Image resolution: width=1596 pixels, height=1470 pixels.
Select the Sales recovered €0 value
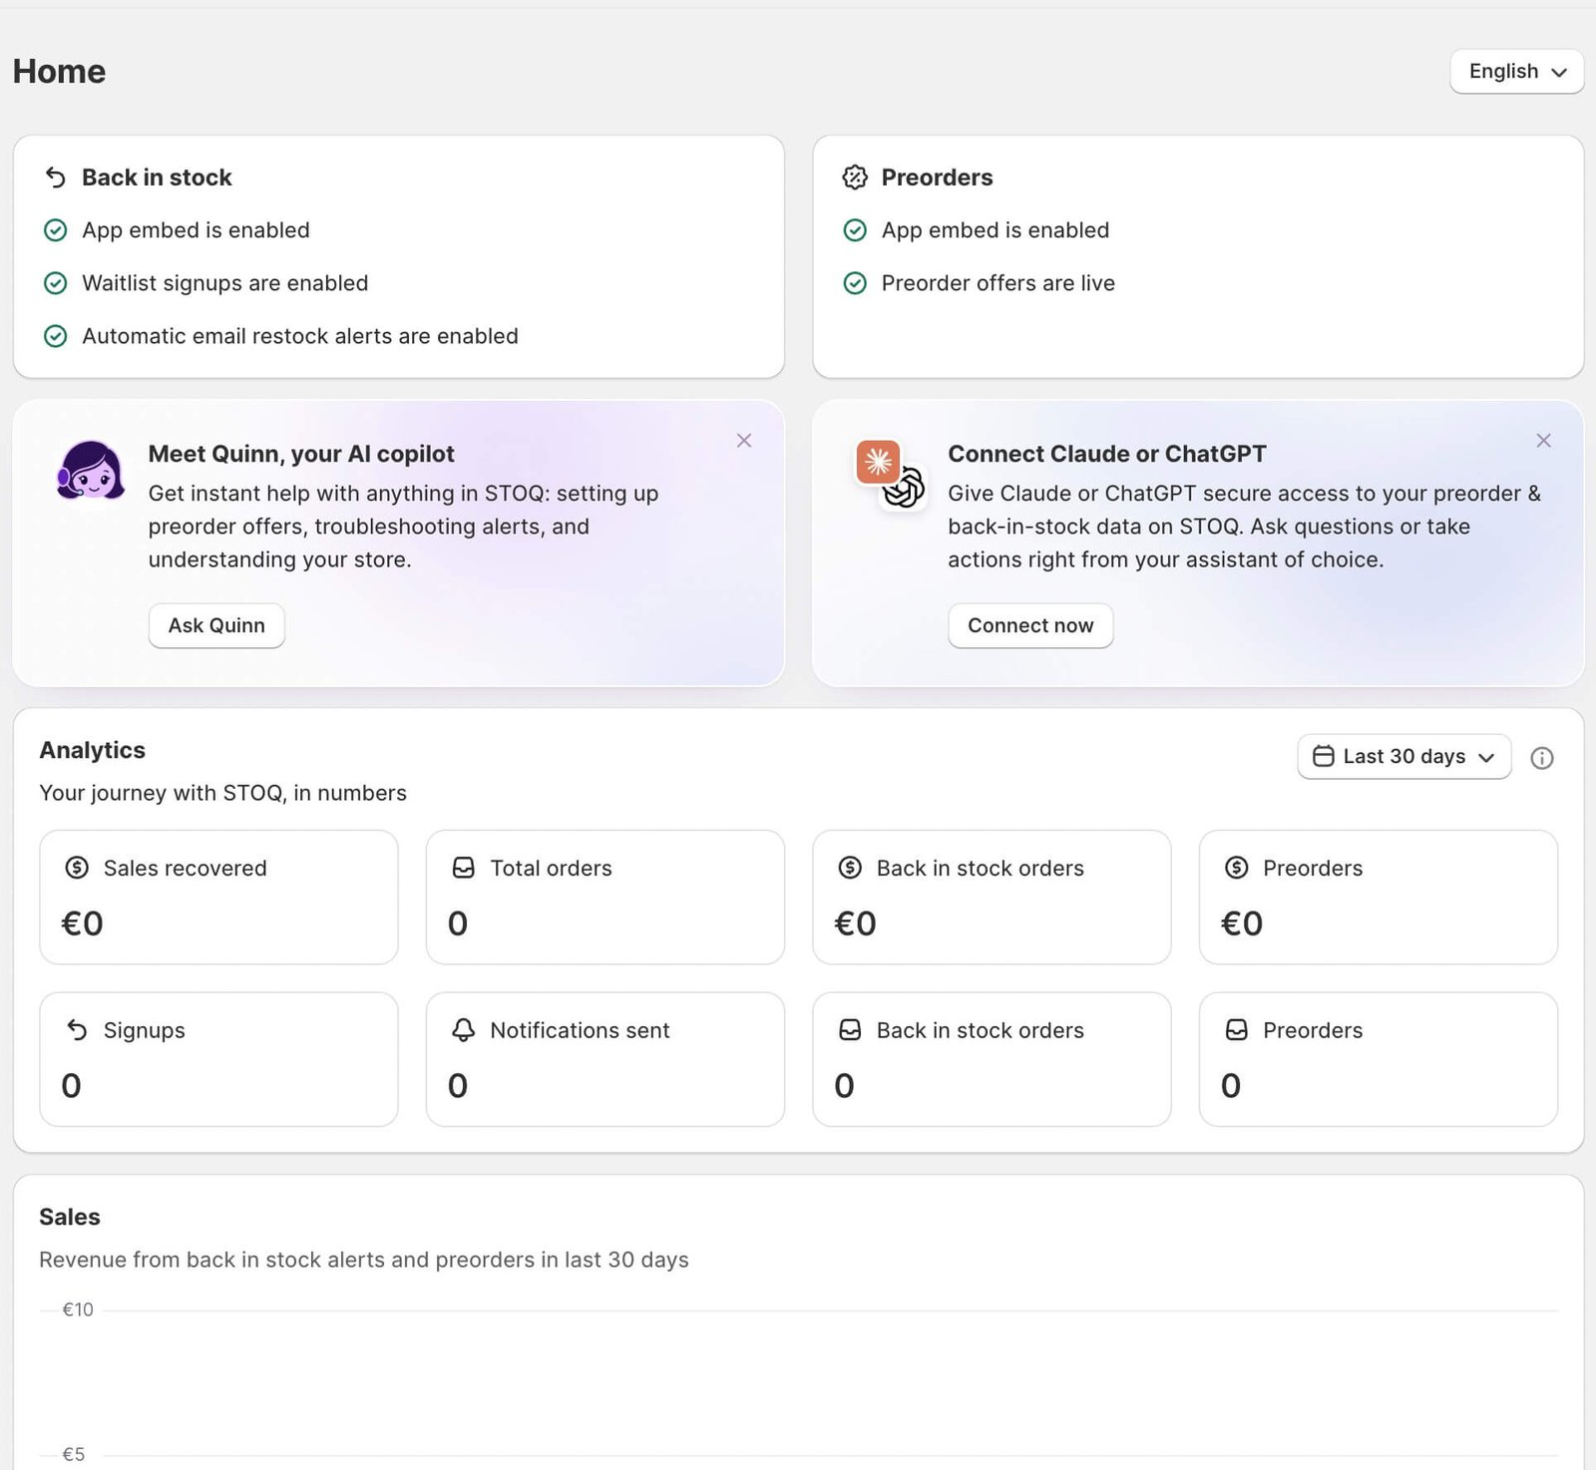coord(82,923)
